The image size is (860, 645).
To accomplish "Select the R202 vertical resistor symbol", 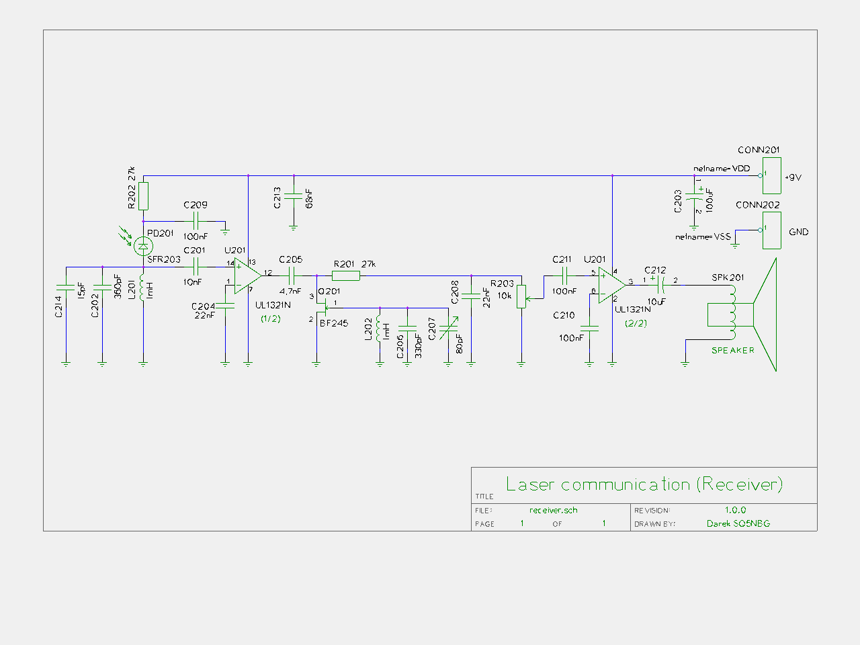I will (x=143, y=196).
